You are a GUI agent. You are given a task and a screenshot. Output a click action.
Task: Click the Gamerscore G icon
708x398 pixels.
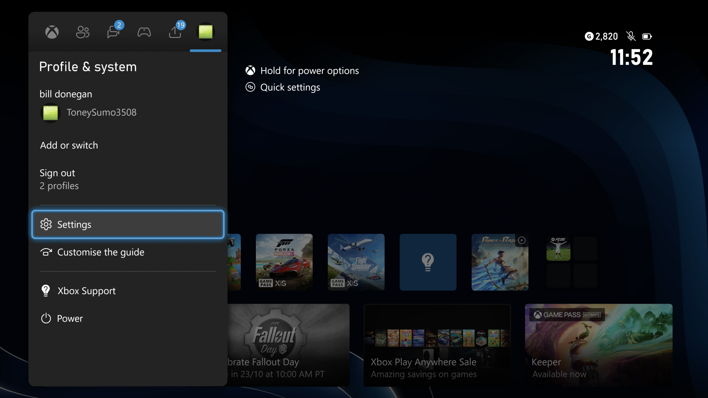[589, 36]
